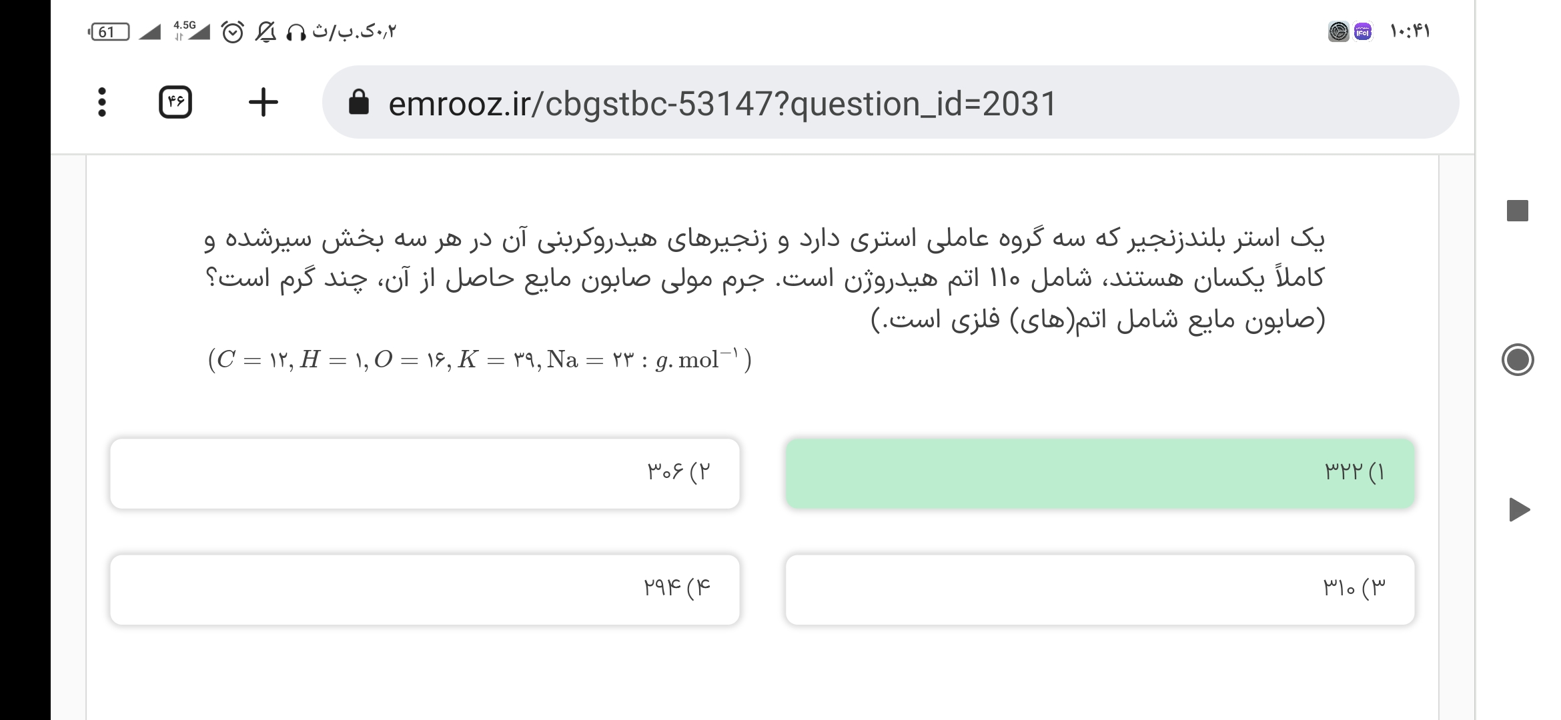Open the browser three-dot menu
The image size is (1561, 720).
pos(101,103)
